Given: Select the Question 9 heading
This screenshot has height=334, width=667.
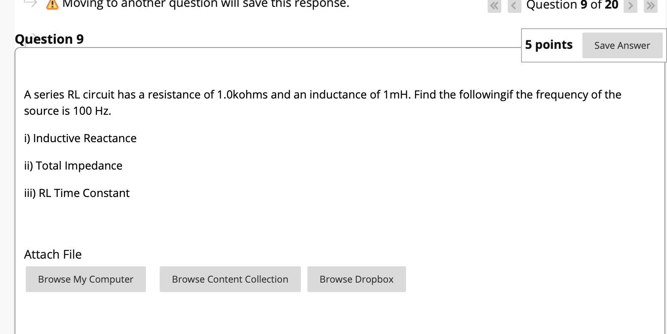Looking at the screenshot, I should (49, 39).
